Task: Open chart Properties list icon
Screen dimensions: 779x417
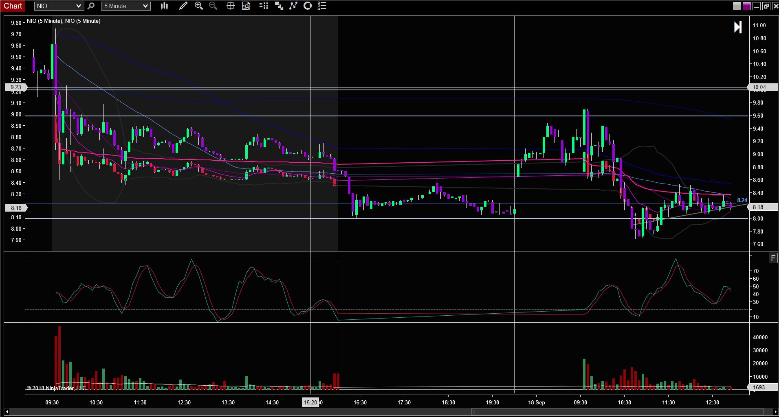Action: [322, 6]
